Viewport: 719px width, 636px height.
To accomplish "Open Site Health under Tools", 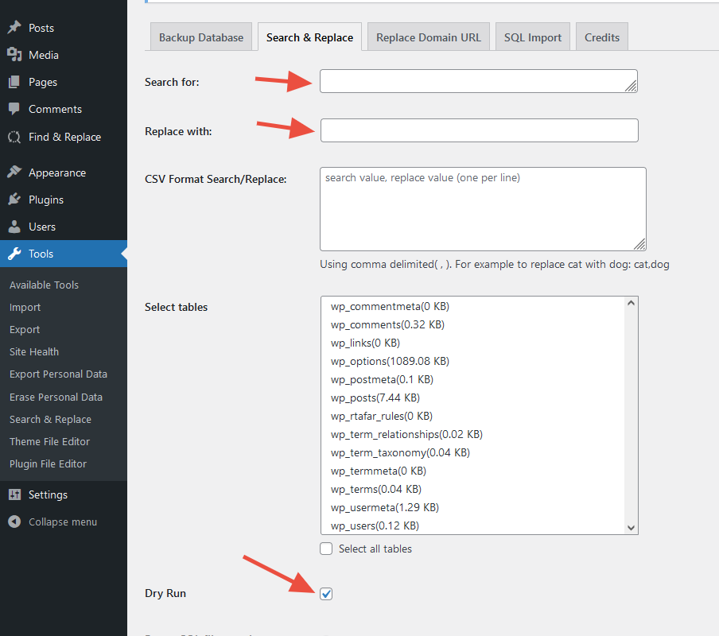I will [x=34, y=351].
